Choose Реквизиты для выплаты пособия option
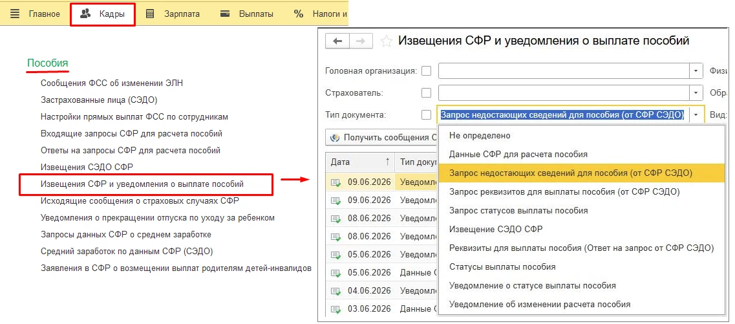This screenshot has height=324, width=735. click(x=581, y=248)
